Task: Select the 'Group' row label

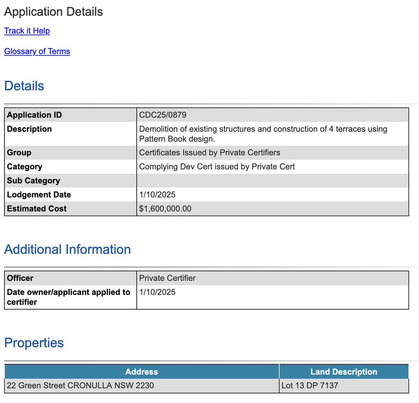Action: [19, 153]
